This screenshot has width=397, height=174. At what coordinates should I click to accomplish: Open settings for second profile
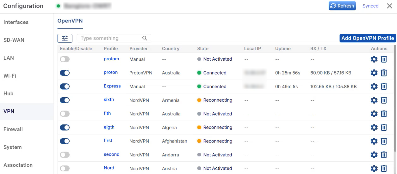[x=374, y=155]
